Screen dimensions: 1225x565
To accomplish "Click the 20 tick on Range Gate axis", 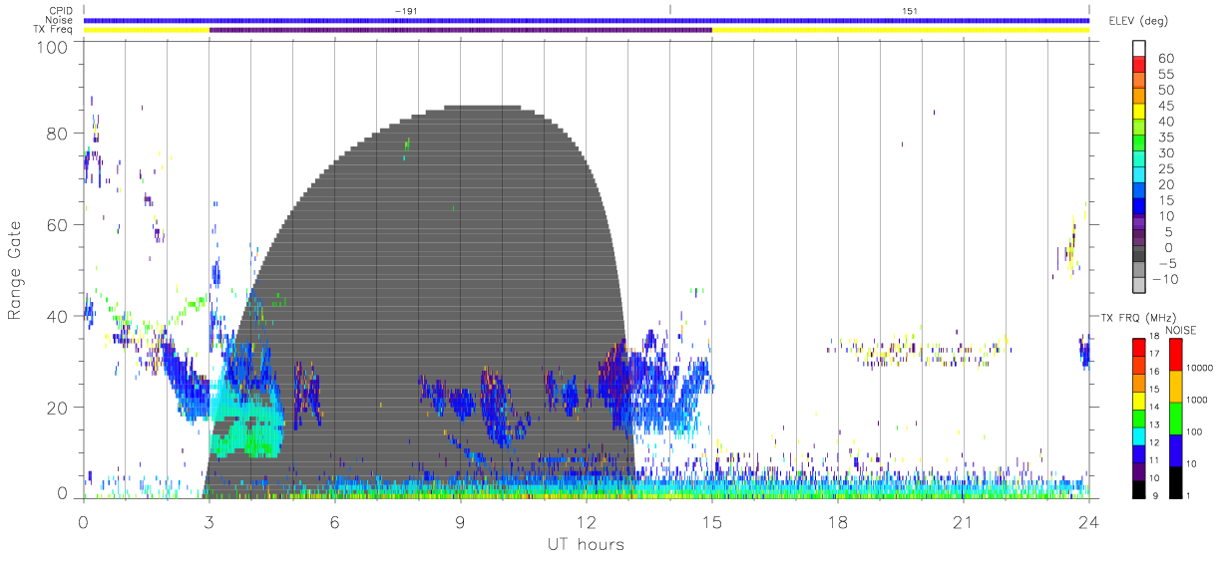I will pos(57,408).
